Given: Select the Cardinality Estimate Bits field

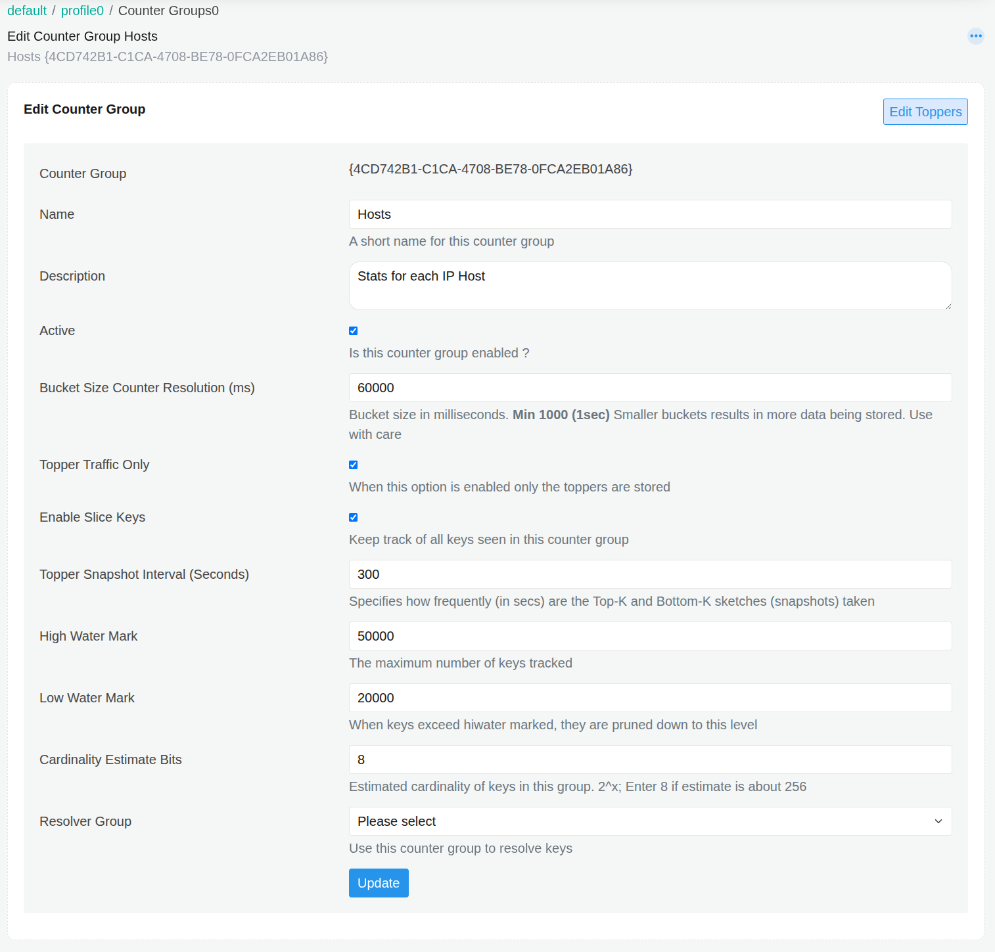Looking at the screenshot, I should [650, 759].
